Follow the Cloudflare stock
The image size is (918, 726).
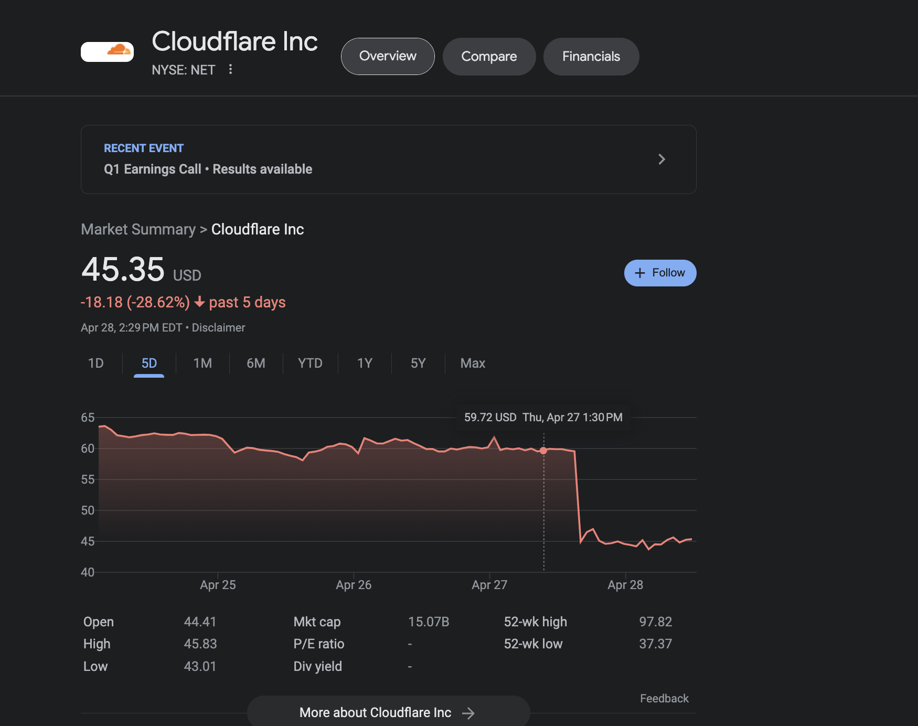pyautogui.click(x=660, y=273)
